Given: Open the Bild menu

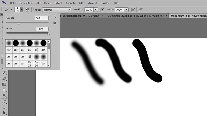Looking at the screenshot, I should [38, 3].
